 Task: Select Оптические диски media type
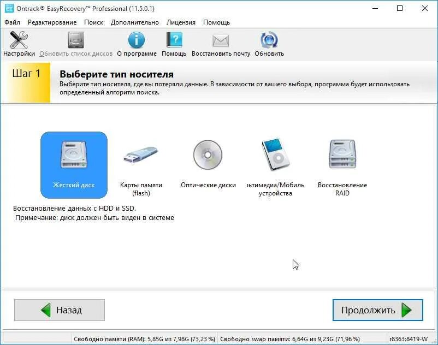[x=208, y=165]
